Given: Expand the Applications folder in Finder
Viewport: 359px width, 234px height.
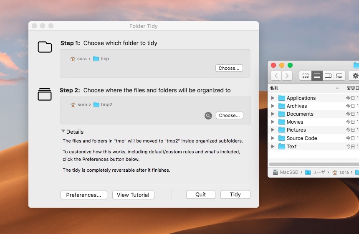Looking at the screenshot, I should tap(273, 98).
